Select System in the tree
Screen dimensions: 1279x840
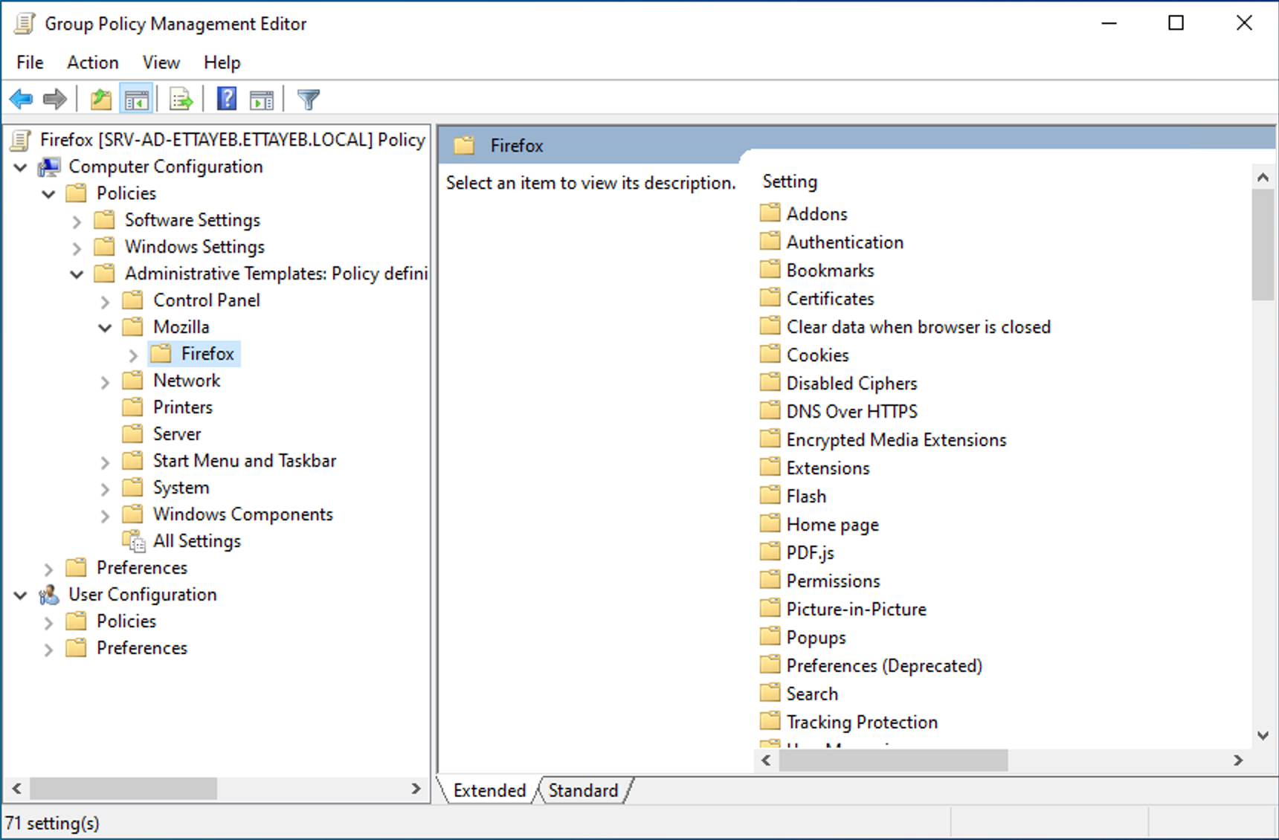(x=181, y=488)
